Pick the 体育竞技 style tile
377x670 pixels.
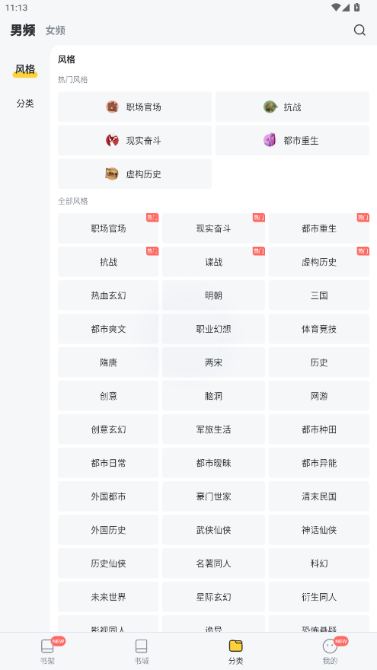(319, 329)
